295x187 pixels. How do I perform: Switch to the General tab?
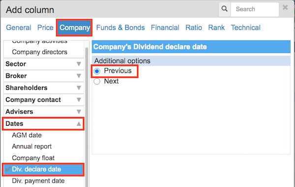click(19, 27)
